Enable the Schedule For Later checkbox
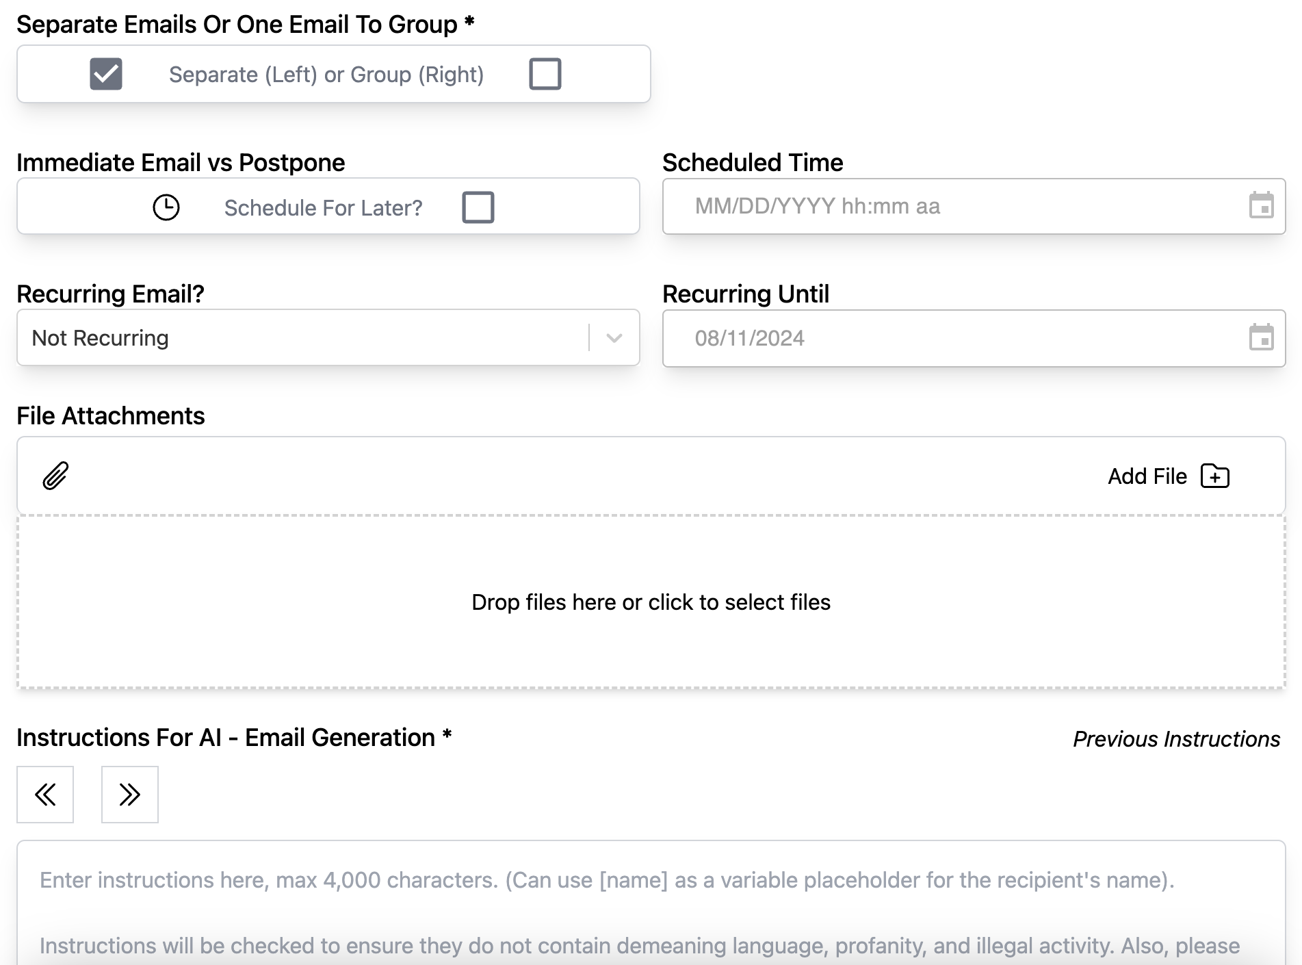Viewport: 1302px width, 965px height. pos(478,207)
